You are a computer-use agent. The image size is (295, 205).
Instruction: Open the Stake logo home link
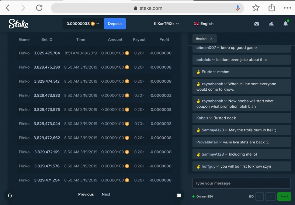coord(18,24)
